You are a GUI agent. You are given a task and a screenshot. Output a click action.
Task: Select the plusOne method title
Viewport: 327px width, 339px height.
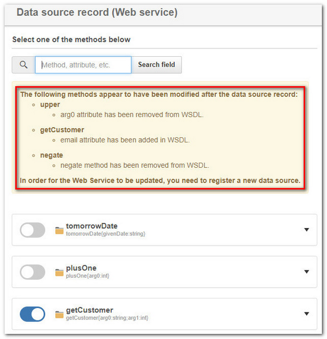tap(81, 268)
